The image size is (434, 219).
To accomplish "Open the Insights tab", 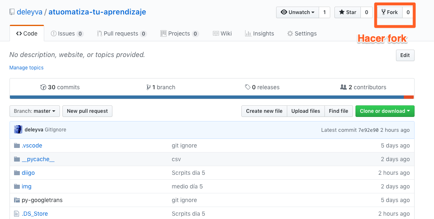I will tap(259, 34).
